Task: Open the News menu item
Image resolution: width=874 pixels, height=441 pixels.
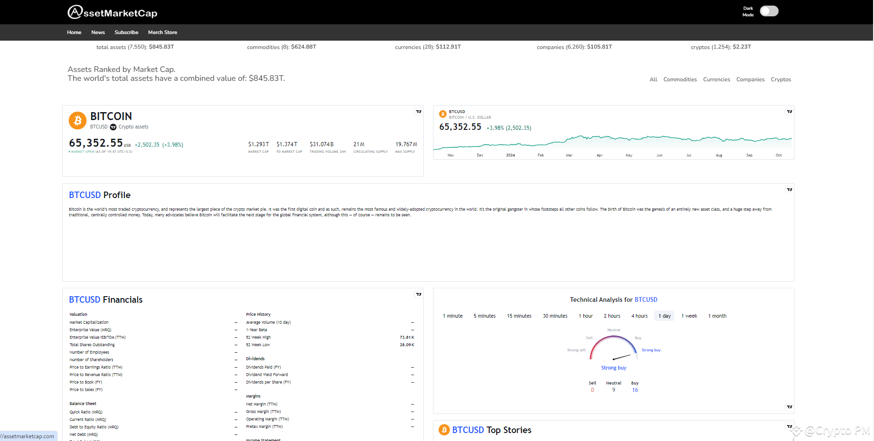Action: [x=98, y=32]
